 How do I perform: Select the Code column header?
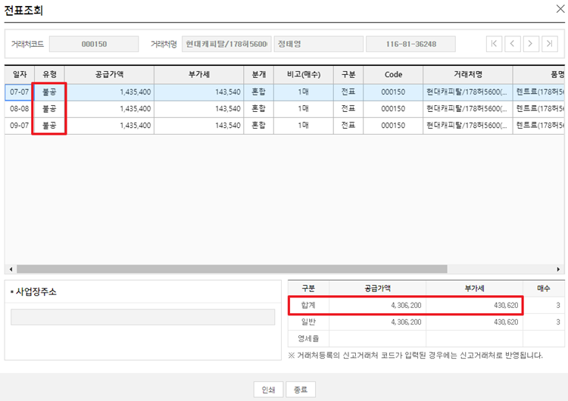pyautogui.click(x=393, y=74)
